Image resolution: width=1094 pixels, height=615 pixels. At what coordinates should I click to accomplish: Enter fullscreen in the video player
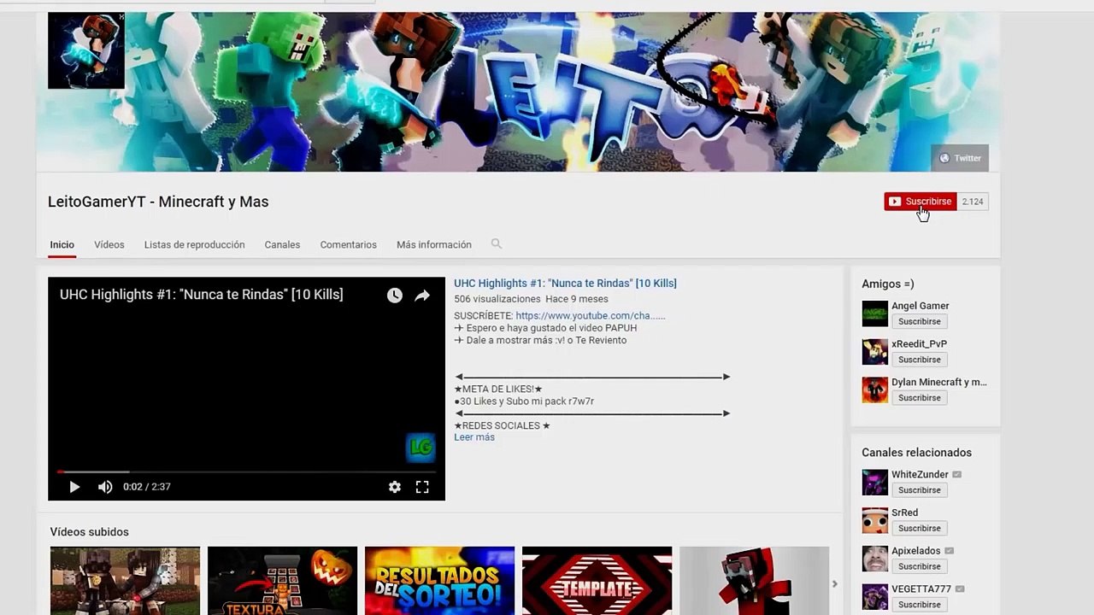(422, 487)
